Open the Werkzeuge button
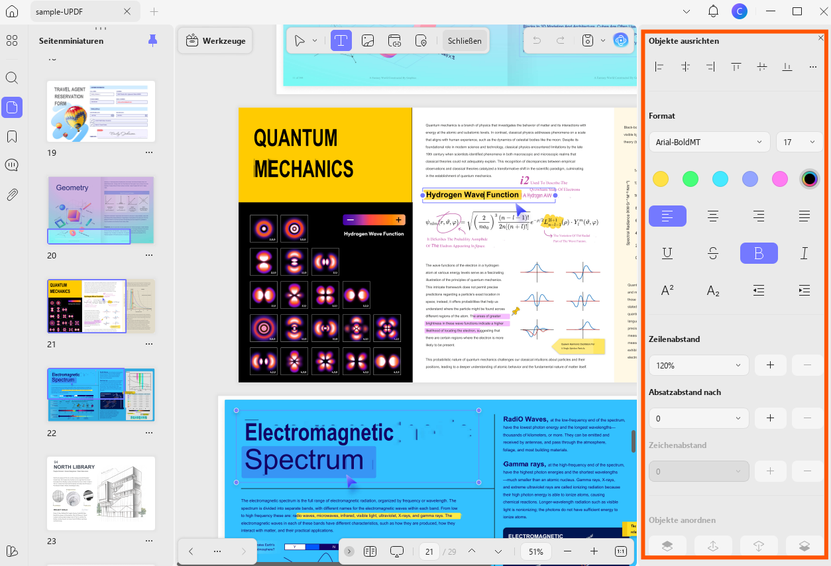Image resolution: width=831 pixels, height=566 pixels. (x=215, y=40)
